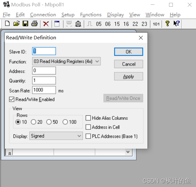196x187 pixels.
Task: Open the Connection menu
Action: click(x=43, y=15)
